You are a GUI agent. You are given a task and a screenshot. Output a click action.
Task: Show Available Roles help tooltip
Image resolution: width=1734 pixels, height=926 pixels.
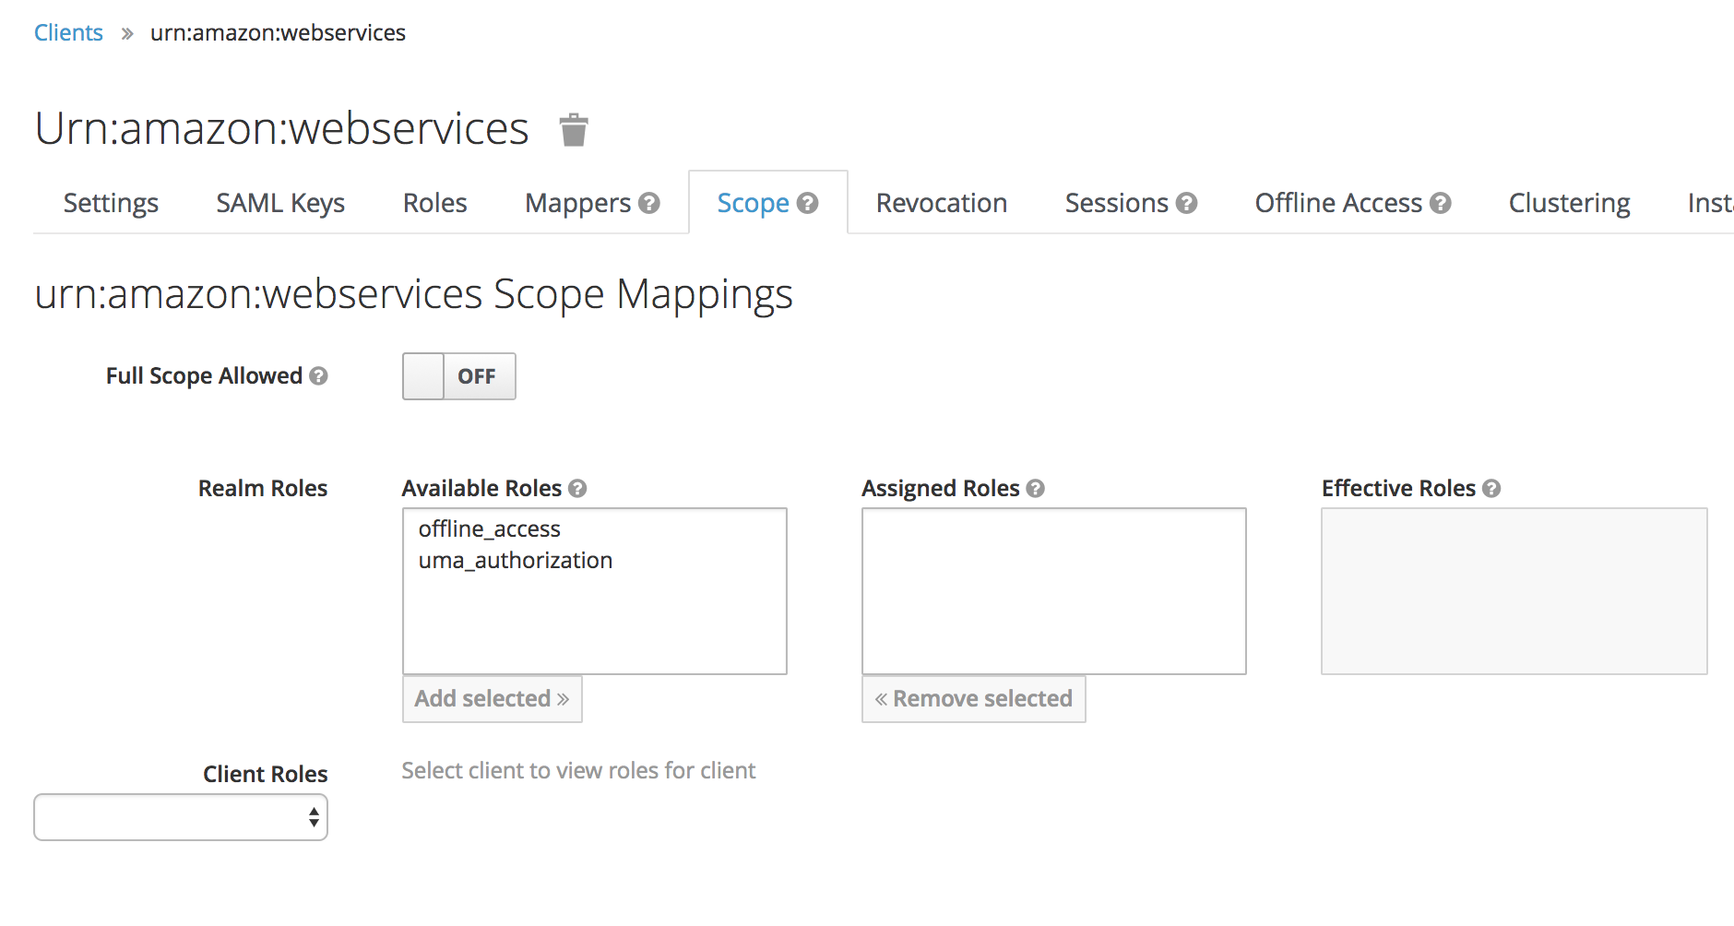click(x=577, y=489)
